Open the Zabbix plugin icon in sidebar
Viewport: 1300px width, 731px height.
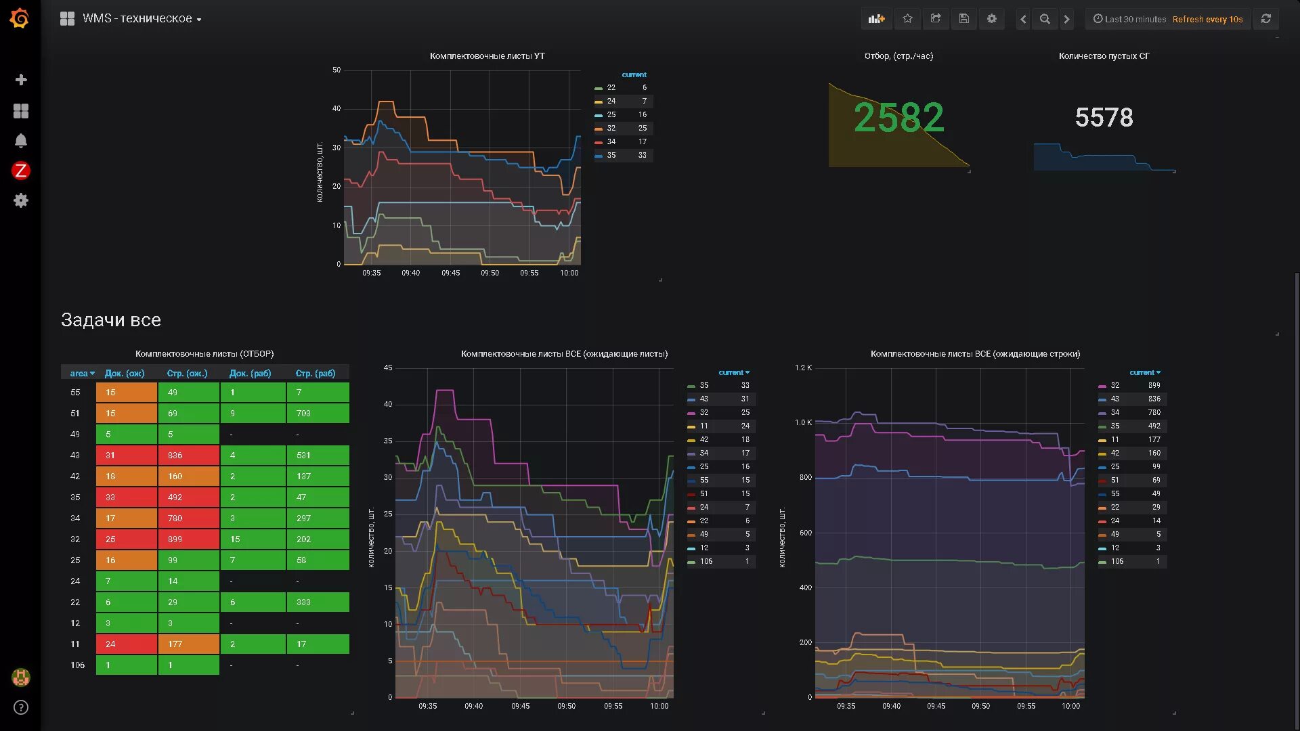pos(21,171)
